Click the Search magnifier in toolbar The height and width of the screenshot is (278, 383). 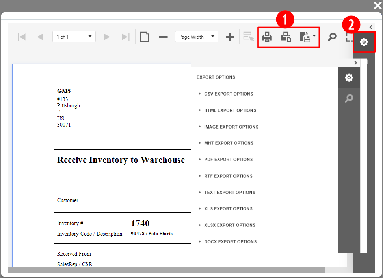coord(332,37)
